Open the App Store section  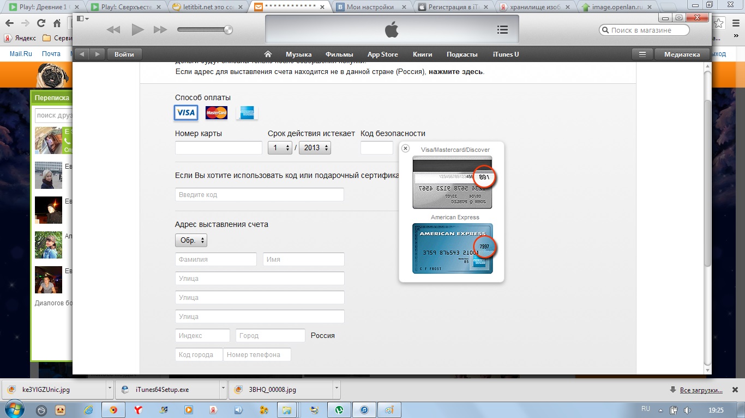pos(383,54)
